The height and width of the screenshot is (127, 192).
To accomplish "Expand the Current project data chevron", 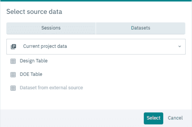I will click(x=180, y=46).
